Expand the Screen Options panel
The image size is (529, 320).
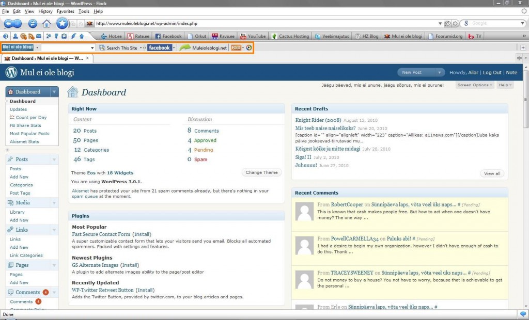click(x=475, y=85)
